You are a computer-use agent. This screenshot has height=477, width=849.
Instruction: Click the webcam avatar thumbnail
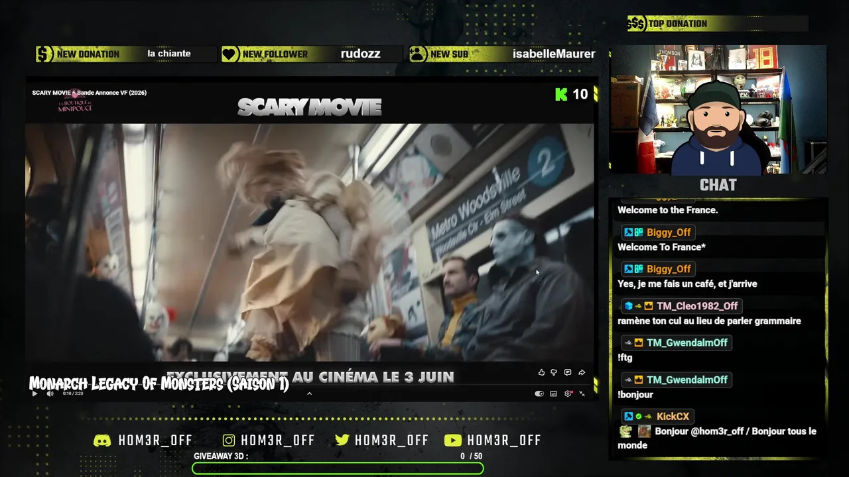pos(718,110)
